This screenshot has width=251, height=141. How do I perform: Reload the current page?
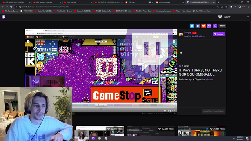click(11, 7)
